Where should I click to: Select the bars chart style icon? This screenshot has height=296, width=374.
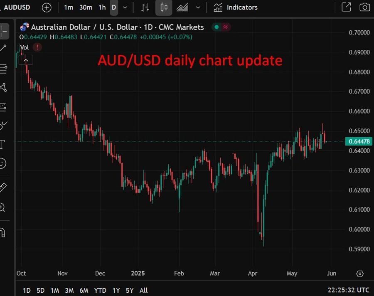145,7
